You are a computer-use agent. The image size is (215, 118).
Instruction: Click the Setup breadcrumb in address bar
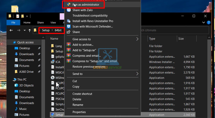(46, 30)
